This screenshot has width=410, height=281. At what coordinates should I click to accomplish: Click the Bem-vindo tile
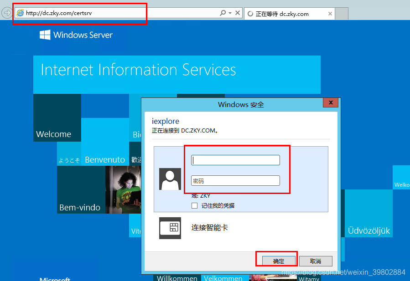click(x=81, y=189)
